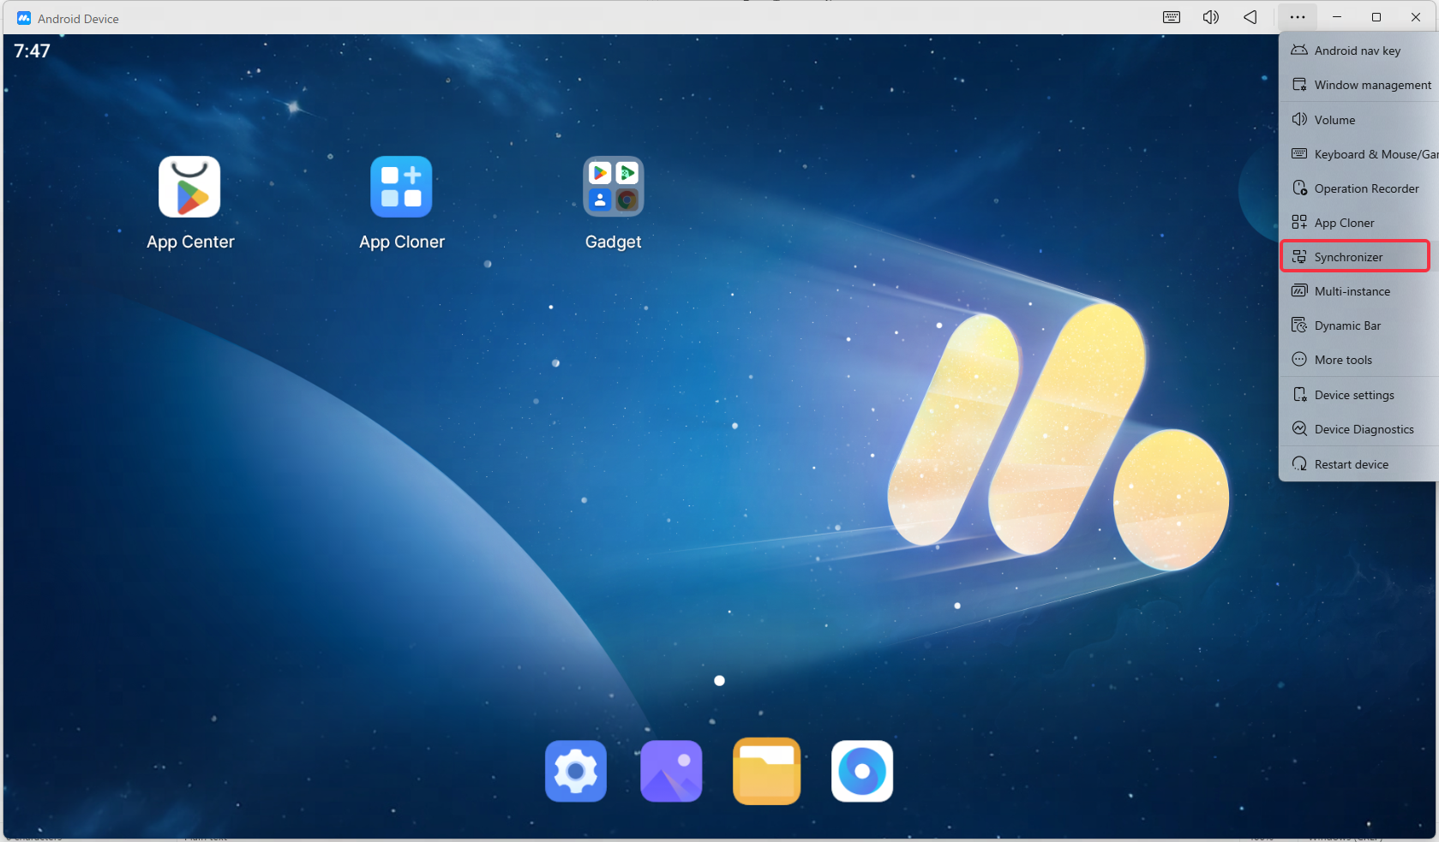This screenshot has height=842, width=1439.
Task: Open More tools menu entry
Action: tap(1359, 360)
